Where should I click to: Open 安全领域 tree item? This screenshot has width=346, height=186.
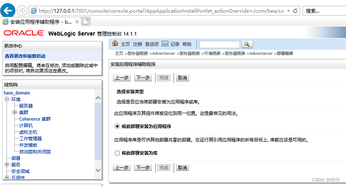click(x=20, y=171)
